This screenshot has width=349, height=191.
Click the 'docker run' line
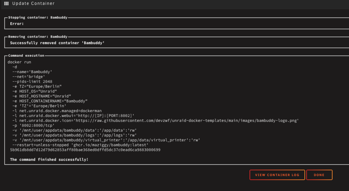pos(19,62)
